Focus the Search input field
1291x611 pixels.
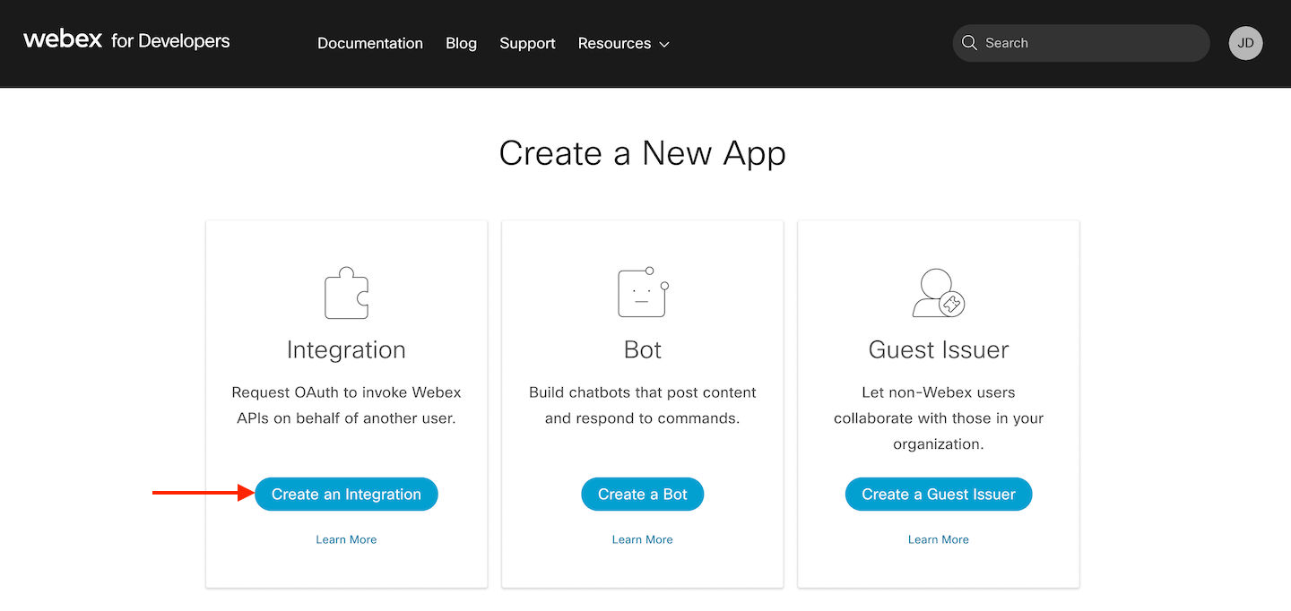click(x=1089, y=43)
